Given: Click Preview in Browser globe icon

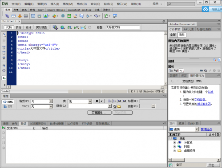Looking at the screenshot, I should click(x=62, y=27).
